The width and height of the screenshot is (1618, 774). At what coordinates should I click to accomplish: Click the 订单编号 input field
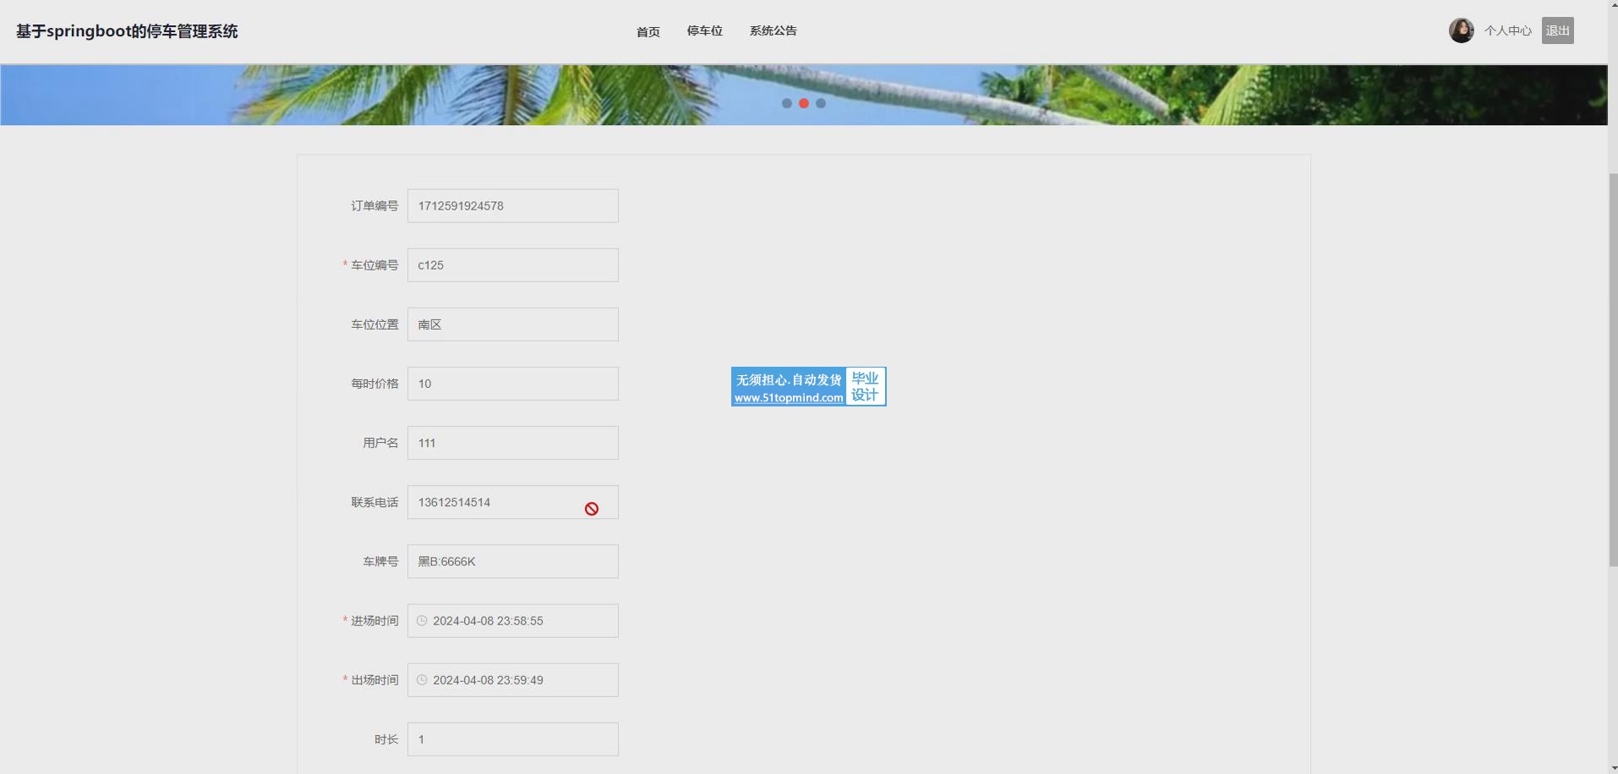(x=512, y=206)
